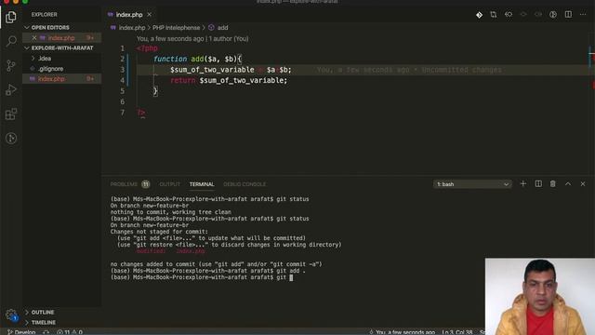Click line number 6 in the gutter

[122, 101]
